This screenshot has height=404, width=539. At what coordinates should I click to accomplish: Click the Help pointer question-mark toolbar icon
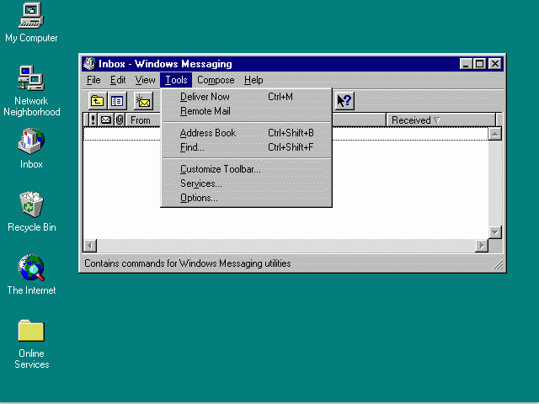click(x=344, y=101)
